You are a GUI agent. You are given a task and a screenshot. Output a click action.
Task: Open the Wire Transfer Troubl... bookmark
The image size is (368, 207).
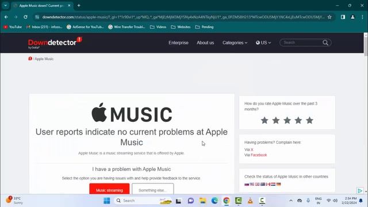(126, 27)
